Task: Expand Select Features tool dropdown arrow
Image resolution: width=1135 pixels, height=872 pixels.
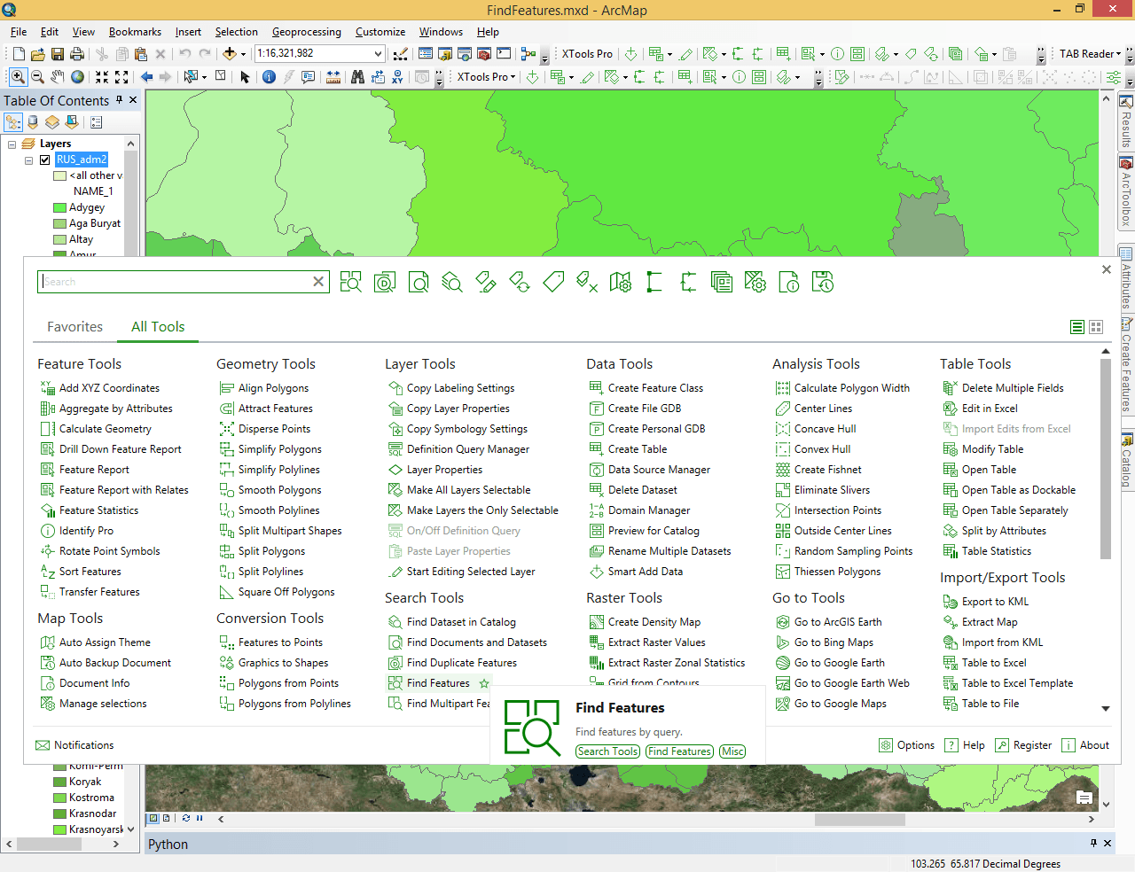Action: click(204, 77)
